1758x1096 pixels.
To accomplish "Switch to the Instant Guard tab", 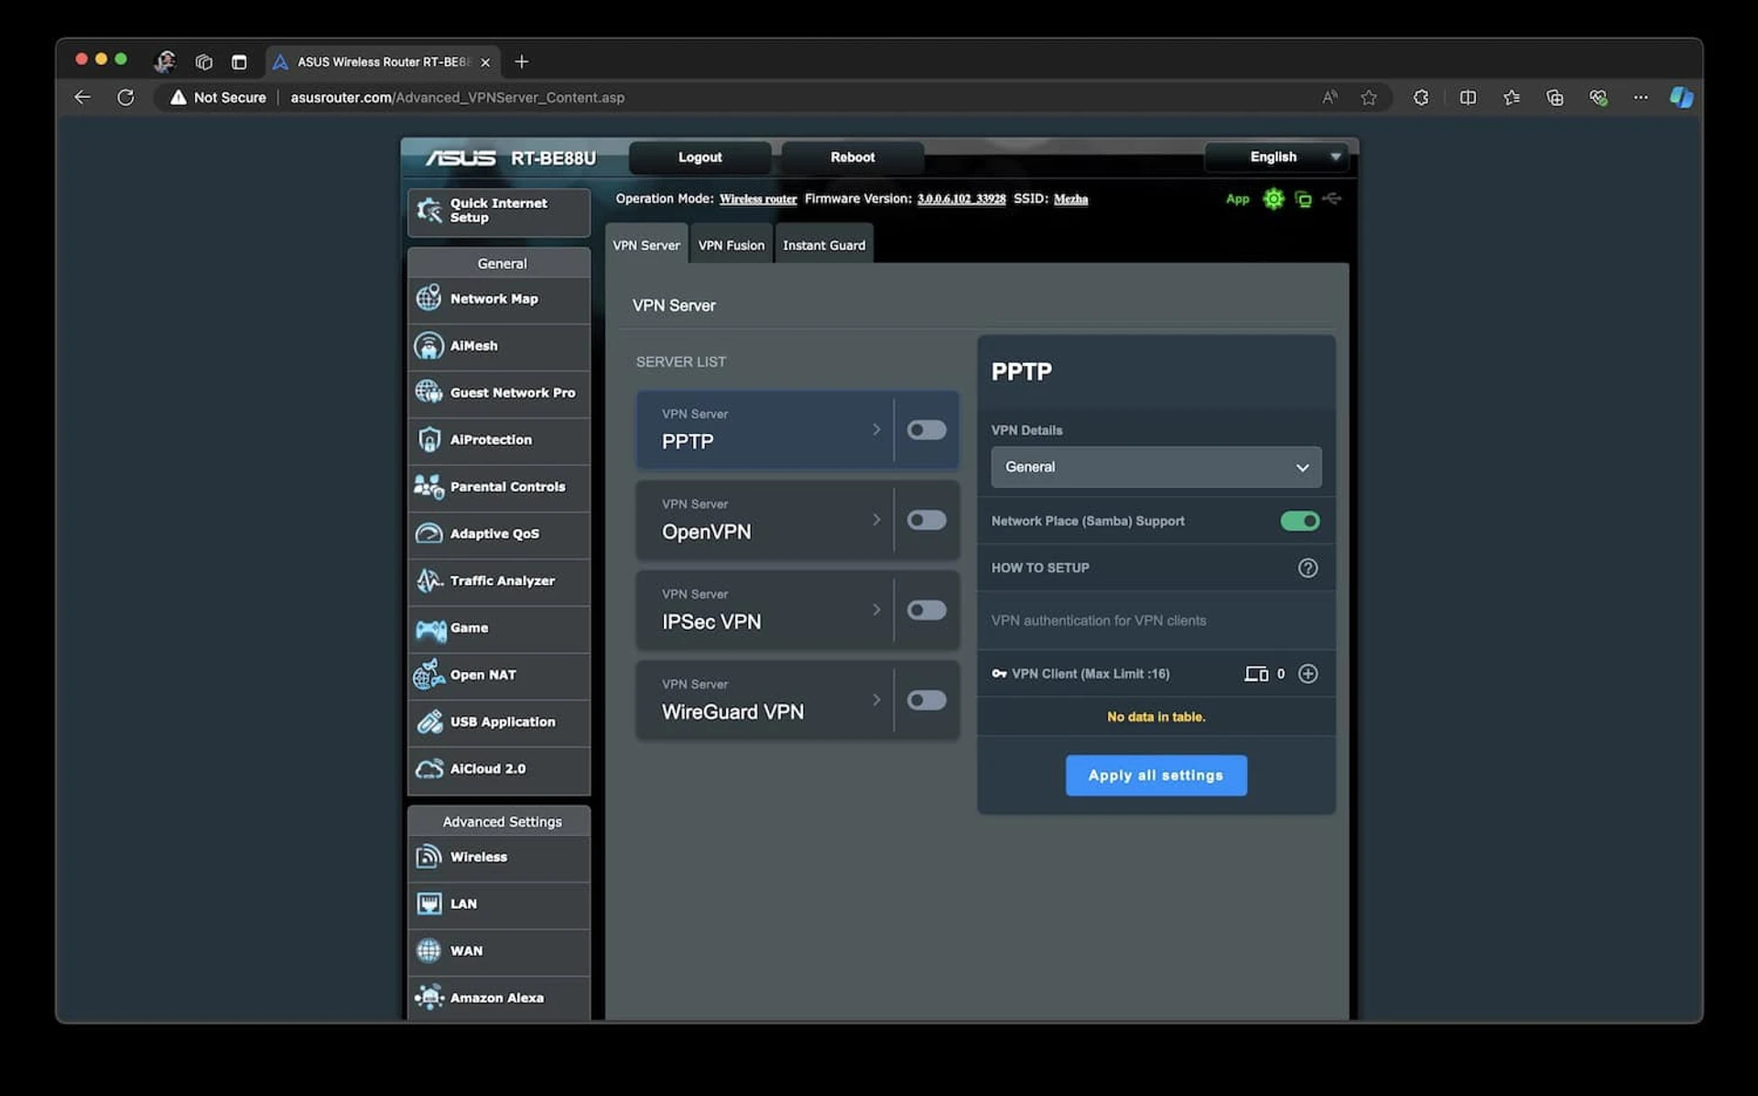I will (824, 244).
